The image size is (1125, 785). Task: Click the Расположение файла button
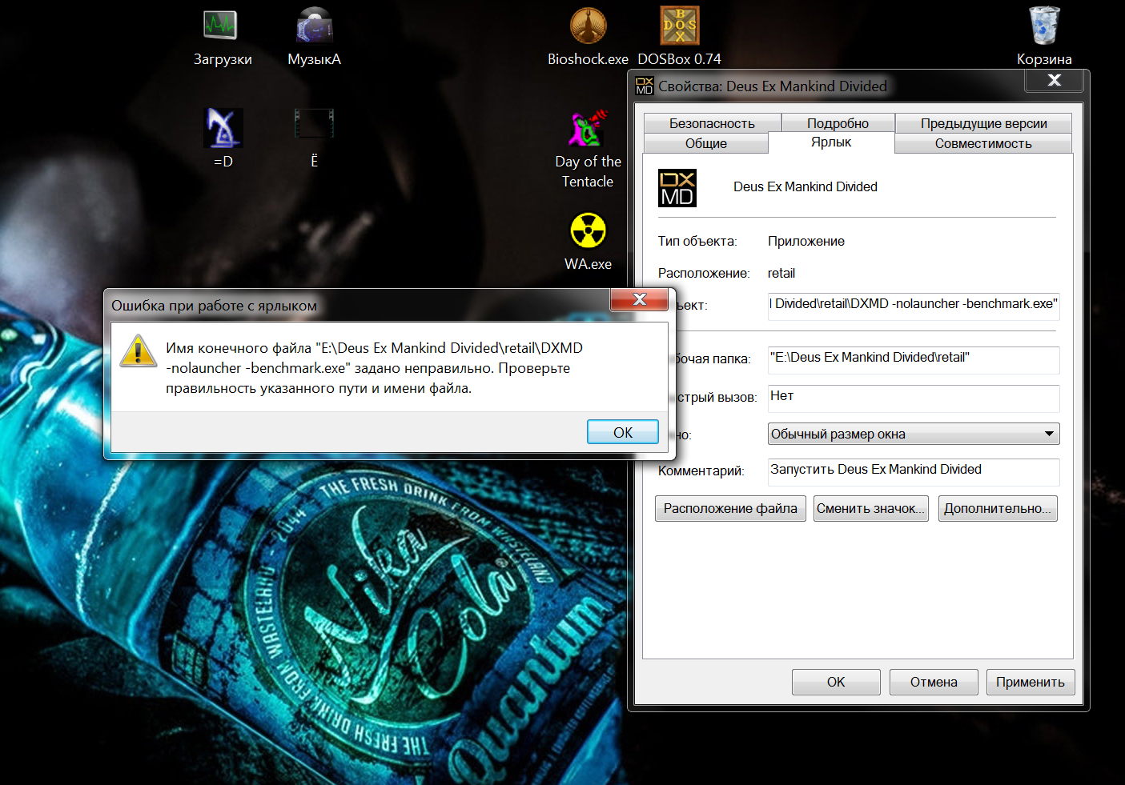click(730, 509)
